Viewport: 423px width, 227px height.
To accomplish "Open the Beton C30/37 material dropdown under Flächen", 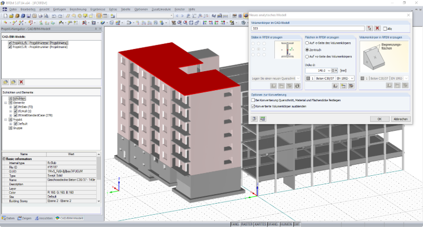I will pos(352,78).
